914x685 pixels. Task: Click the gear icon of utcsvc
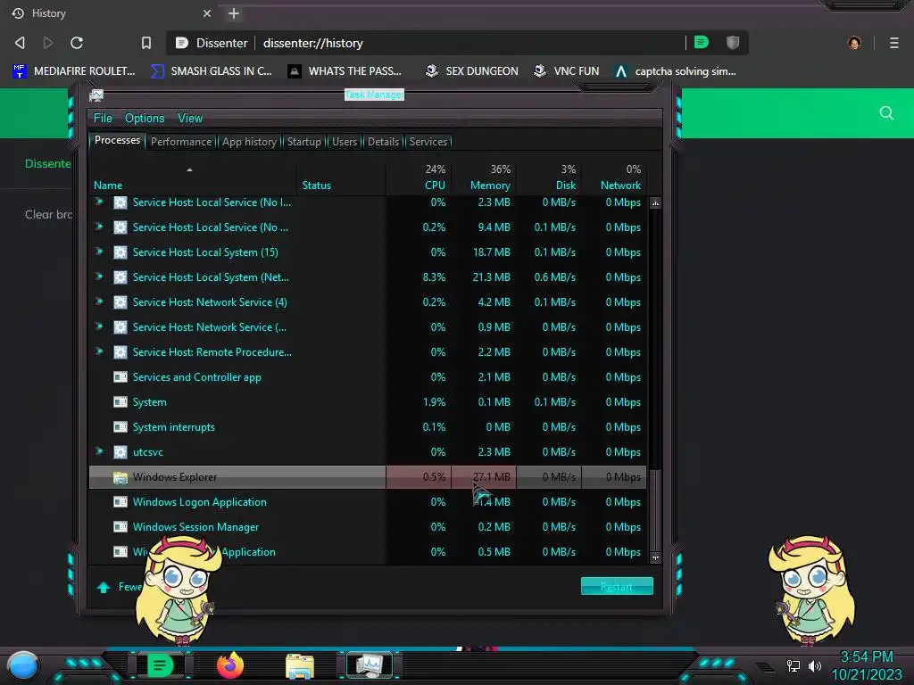(120, 452)
